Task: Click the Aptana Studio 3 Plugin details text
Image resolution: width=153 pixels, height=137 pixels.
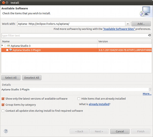Action: pyautogui.click(x=15, y=90)
